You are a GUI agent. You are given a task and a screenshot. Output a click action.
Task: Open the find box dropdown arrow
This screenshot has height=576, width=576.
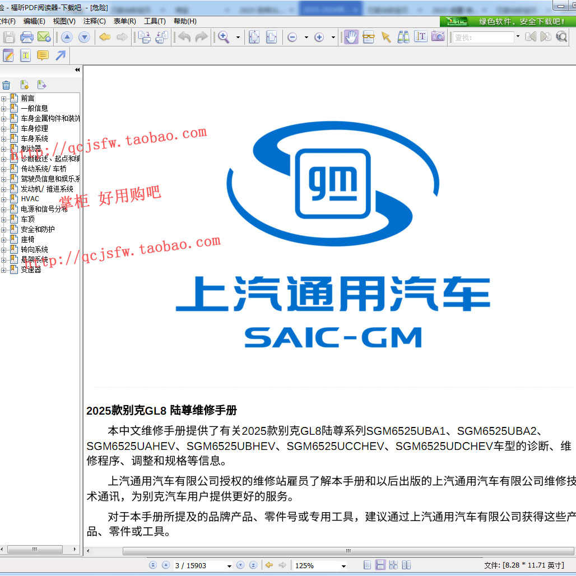click(x=518, y=36)
